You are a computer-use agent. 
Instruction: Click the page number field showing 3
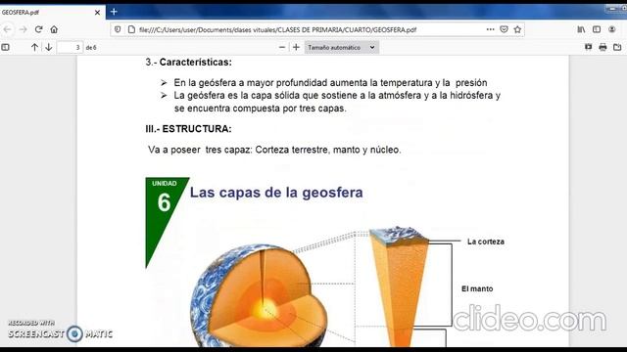[x=70, y=48]
